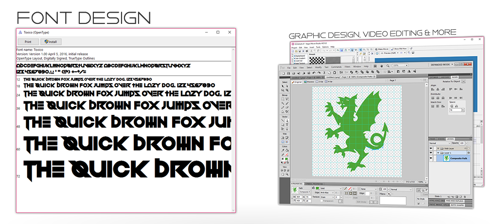
Task: Select the Pointer tool in Fireworks
Action: (283, 86)
